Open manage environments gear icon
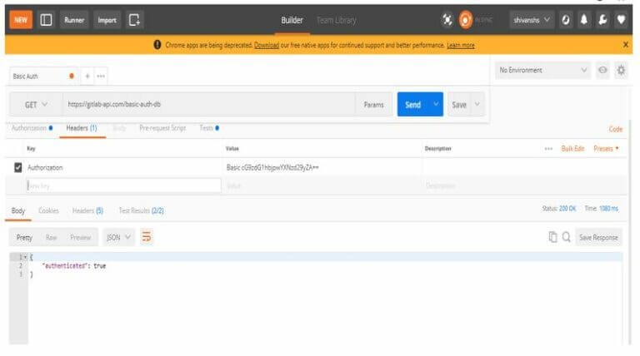Viewport: 640px width, 356px height. coord(621,70)
